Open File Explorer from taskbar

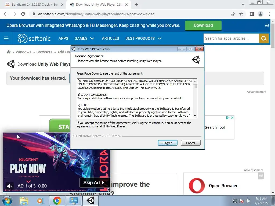click(24, 201)
